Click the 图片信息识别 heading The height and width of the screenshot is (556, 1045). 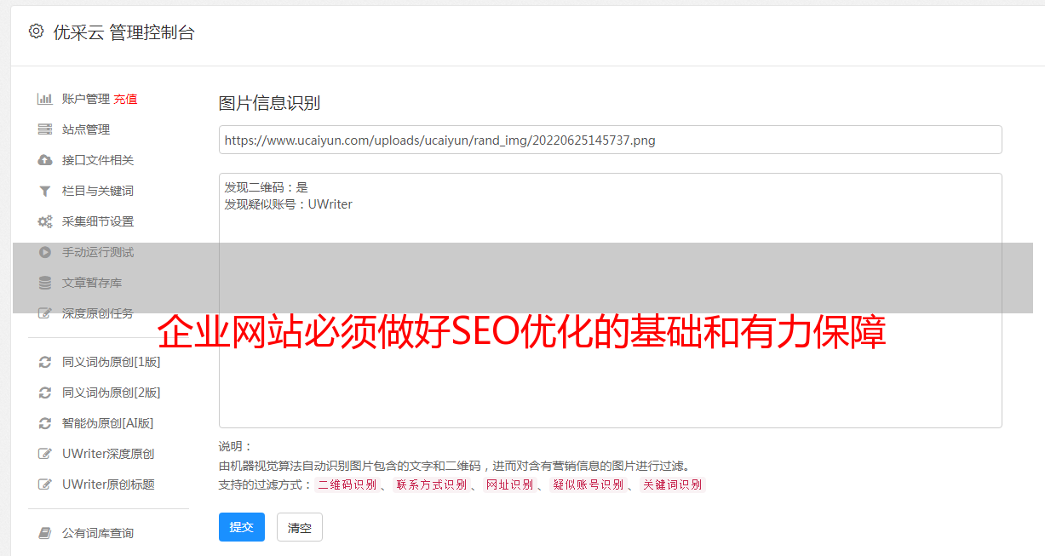pos(269,103)
